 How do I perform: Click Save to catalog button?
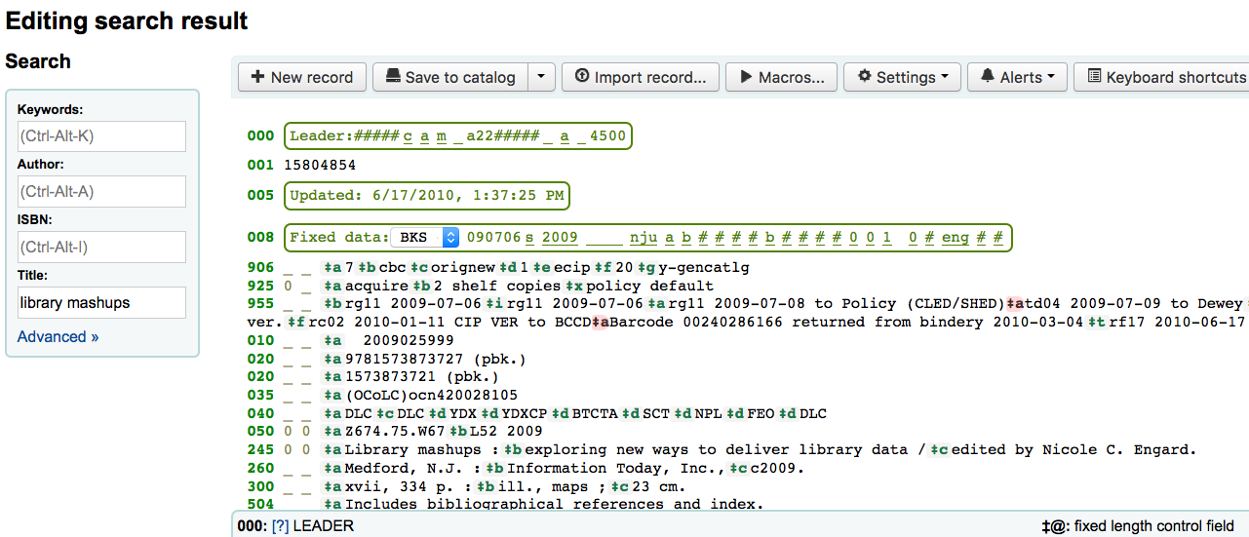click(x=449, y=77)
